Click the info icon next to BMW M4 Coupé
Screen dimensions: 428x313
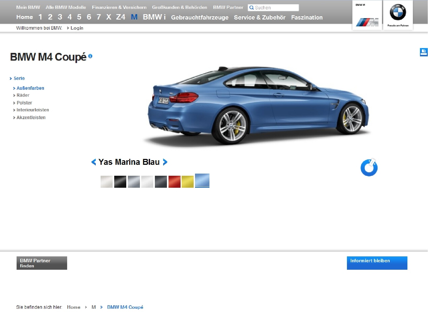click(x=90, y=56)
